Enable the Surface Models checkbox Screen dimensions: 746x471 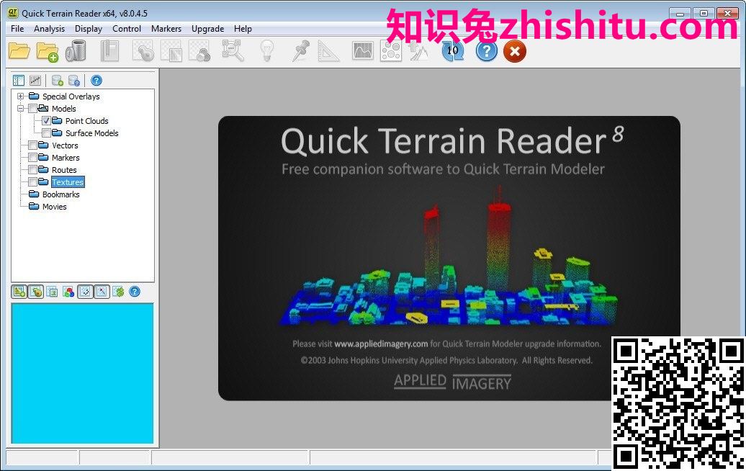coord(46,133)
